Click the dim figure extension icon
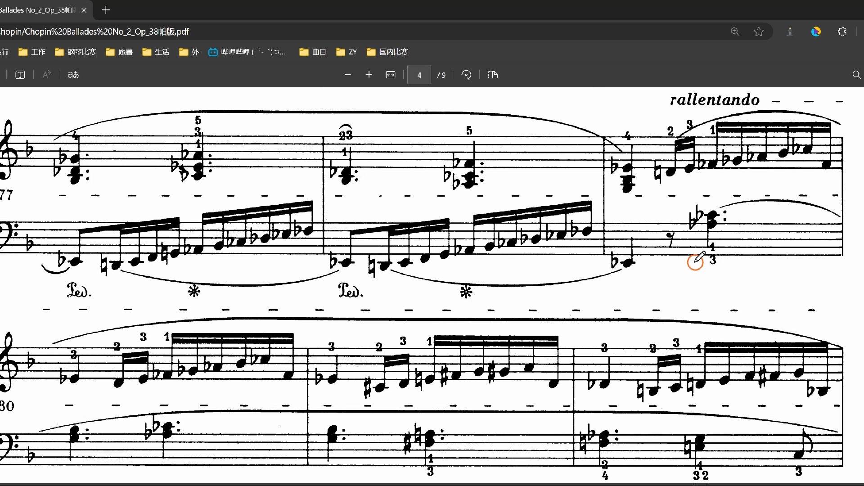 [x=790, y=31]
